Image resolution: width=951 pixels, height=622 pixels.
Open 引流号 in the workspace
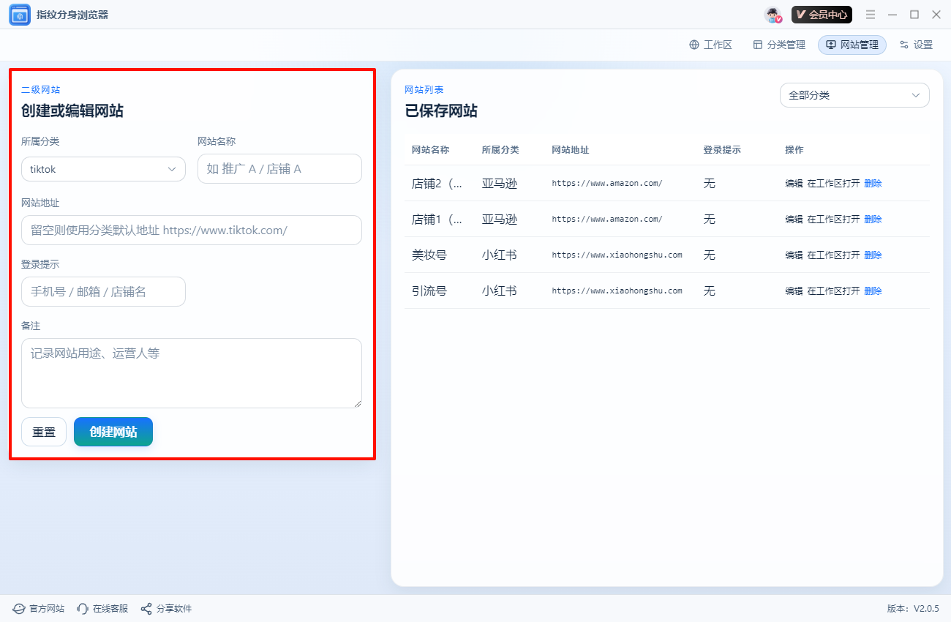[834, 291]
